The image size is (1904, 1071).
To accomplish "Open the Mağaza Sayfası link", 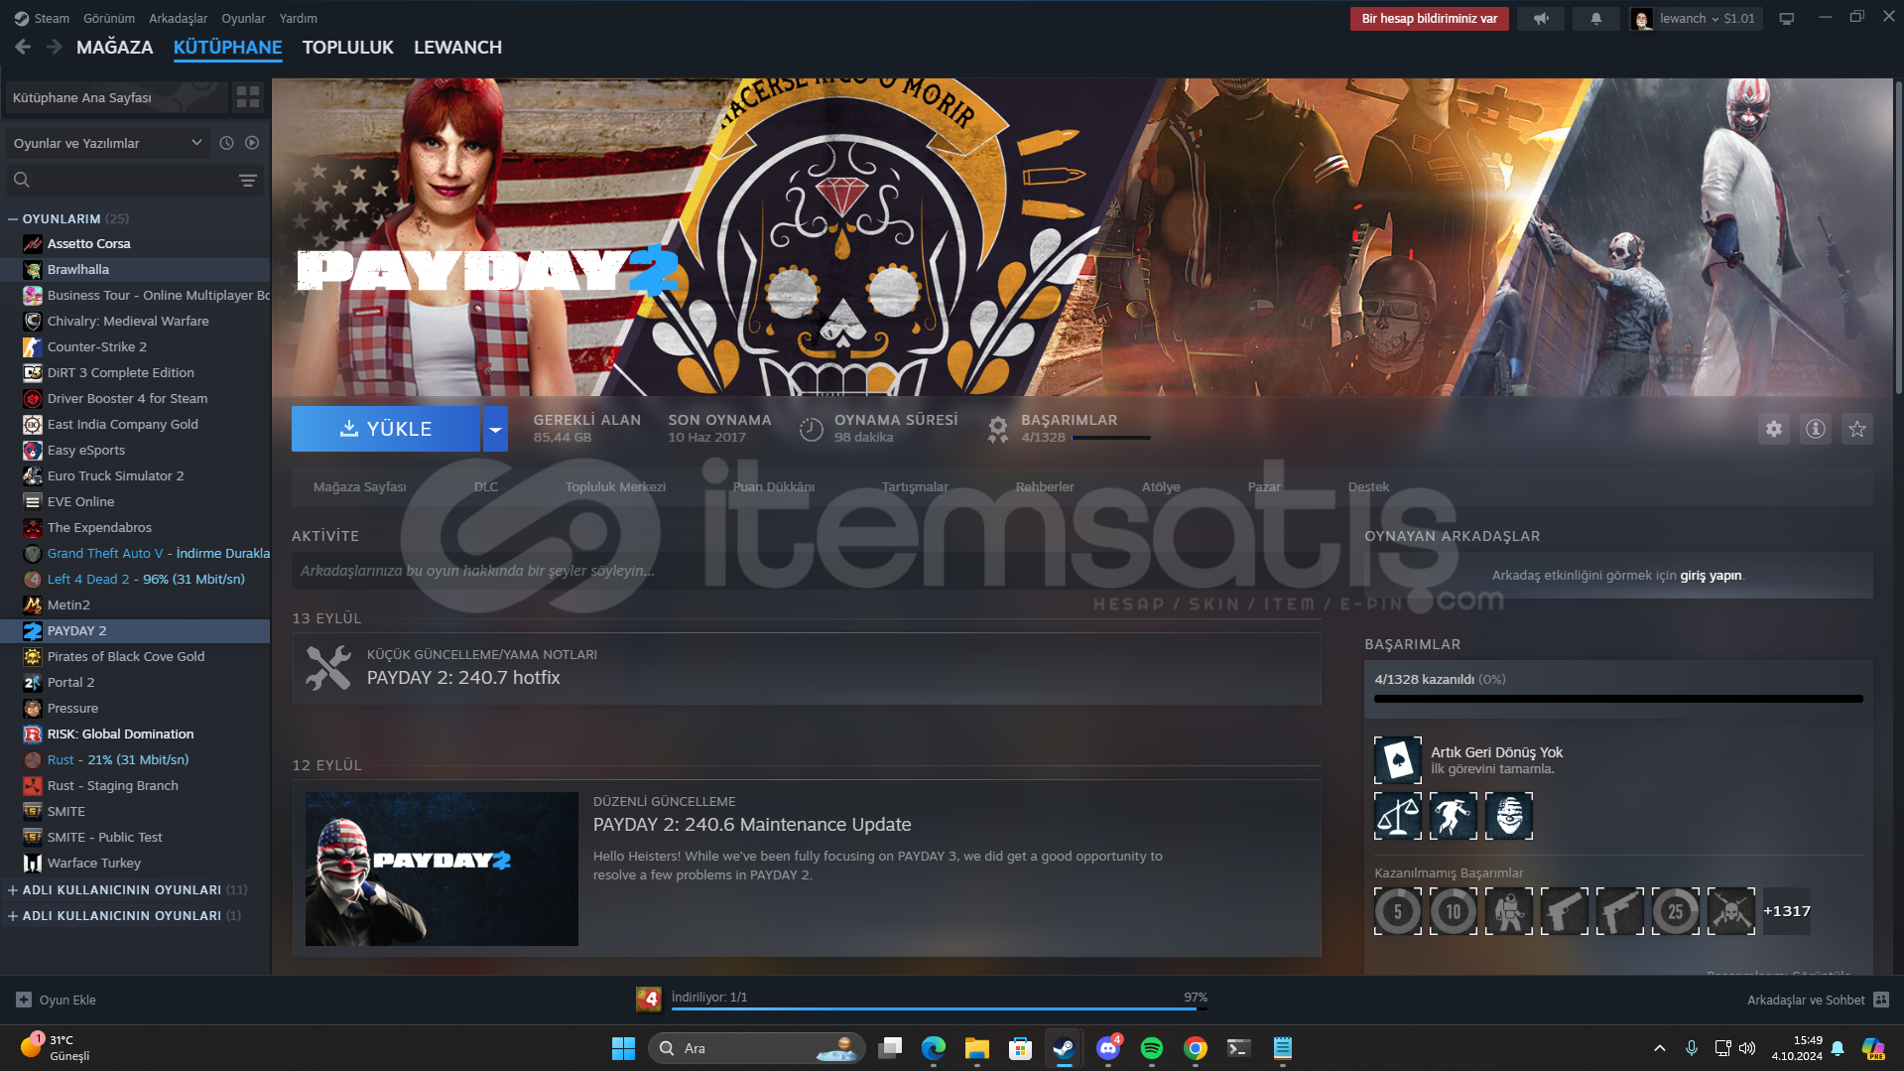I will (x=360, y=487).
